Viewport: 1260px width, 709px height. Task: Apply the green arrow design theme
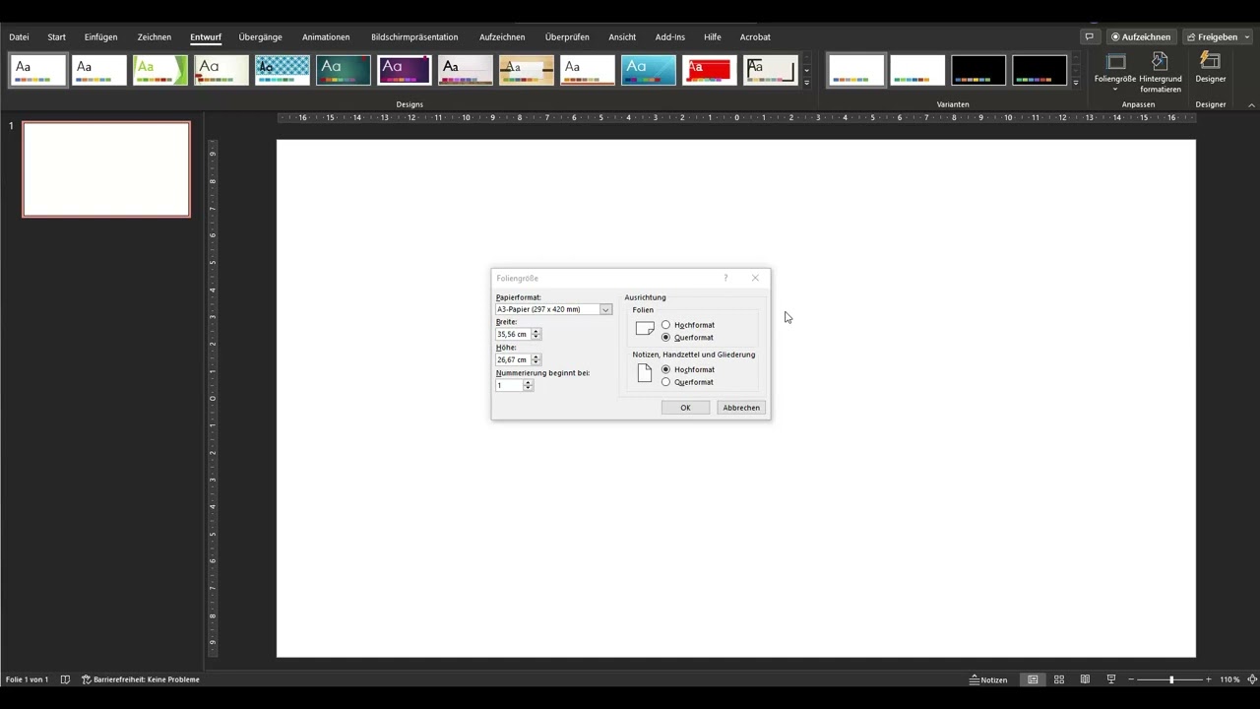point(160,70)
